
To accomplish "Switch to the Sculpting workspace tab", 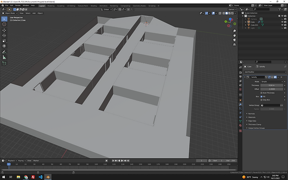I will pos(60,6).
